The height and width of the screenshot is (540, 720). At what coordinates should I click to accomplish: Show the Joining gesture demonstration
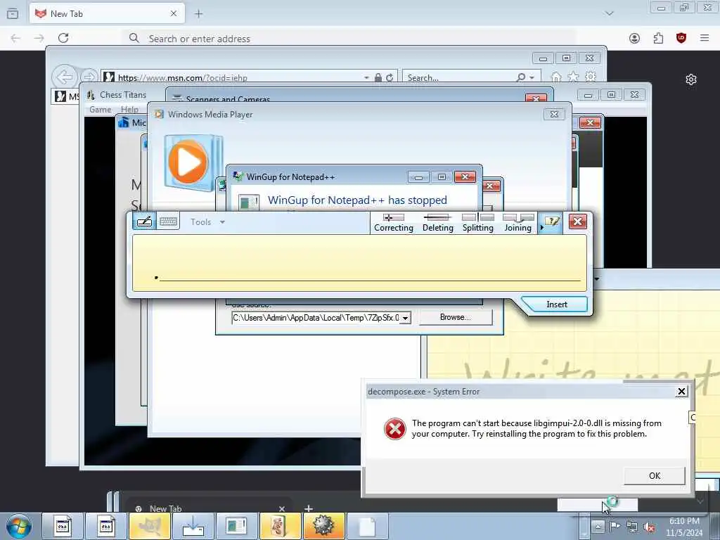point(518,223)
